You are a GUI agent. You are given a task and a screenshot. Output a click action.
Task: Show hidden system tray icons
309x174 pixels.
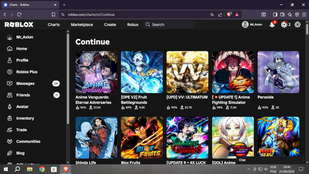249,169
